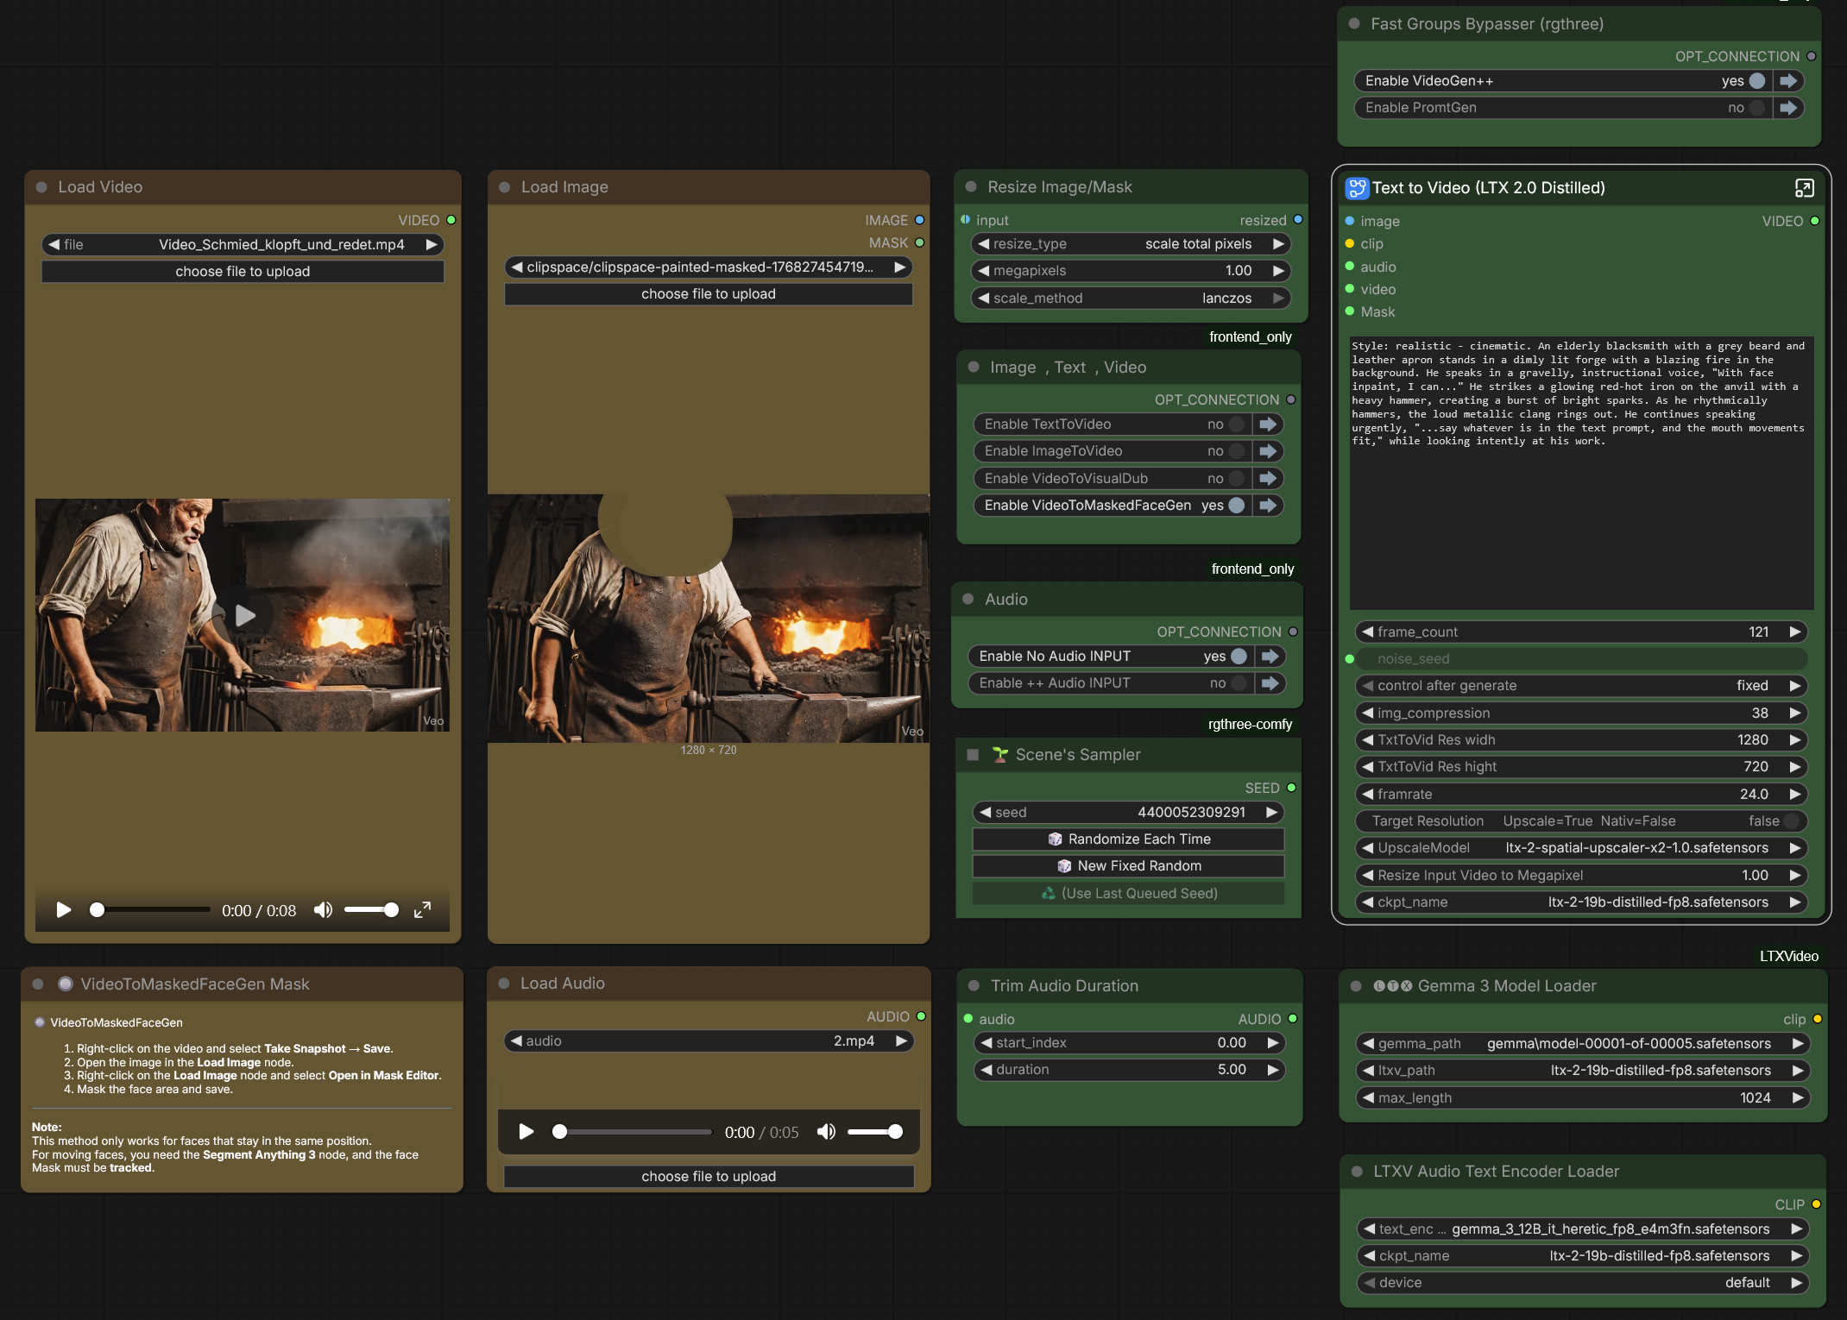Adjust the Load Audio volume slider
The height and width of the screenshot is (1320, 1847).
pyautogui.click(x=875, y=1132)
